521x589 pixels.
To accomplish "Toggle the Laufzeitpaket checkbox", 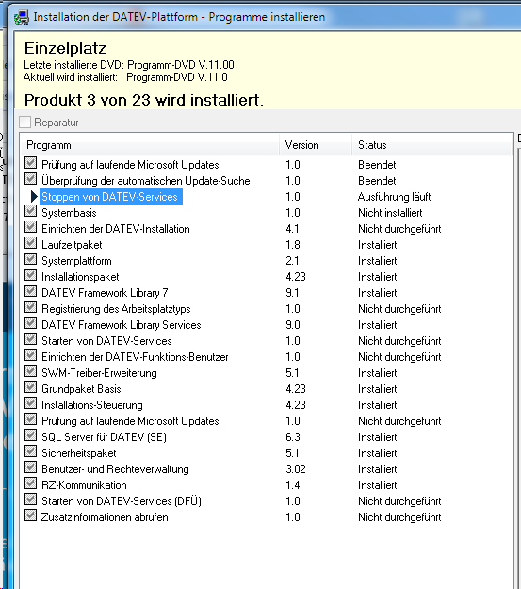I will point(31,243).
